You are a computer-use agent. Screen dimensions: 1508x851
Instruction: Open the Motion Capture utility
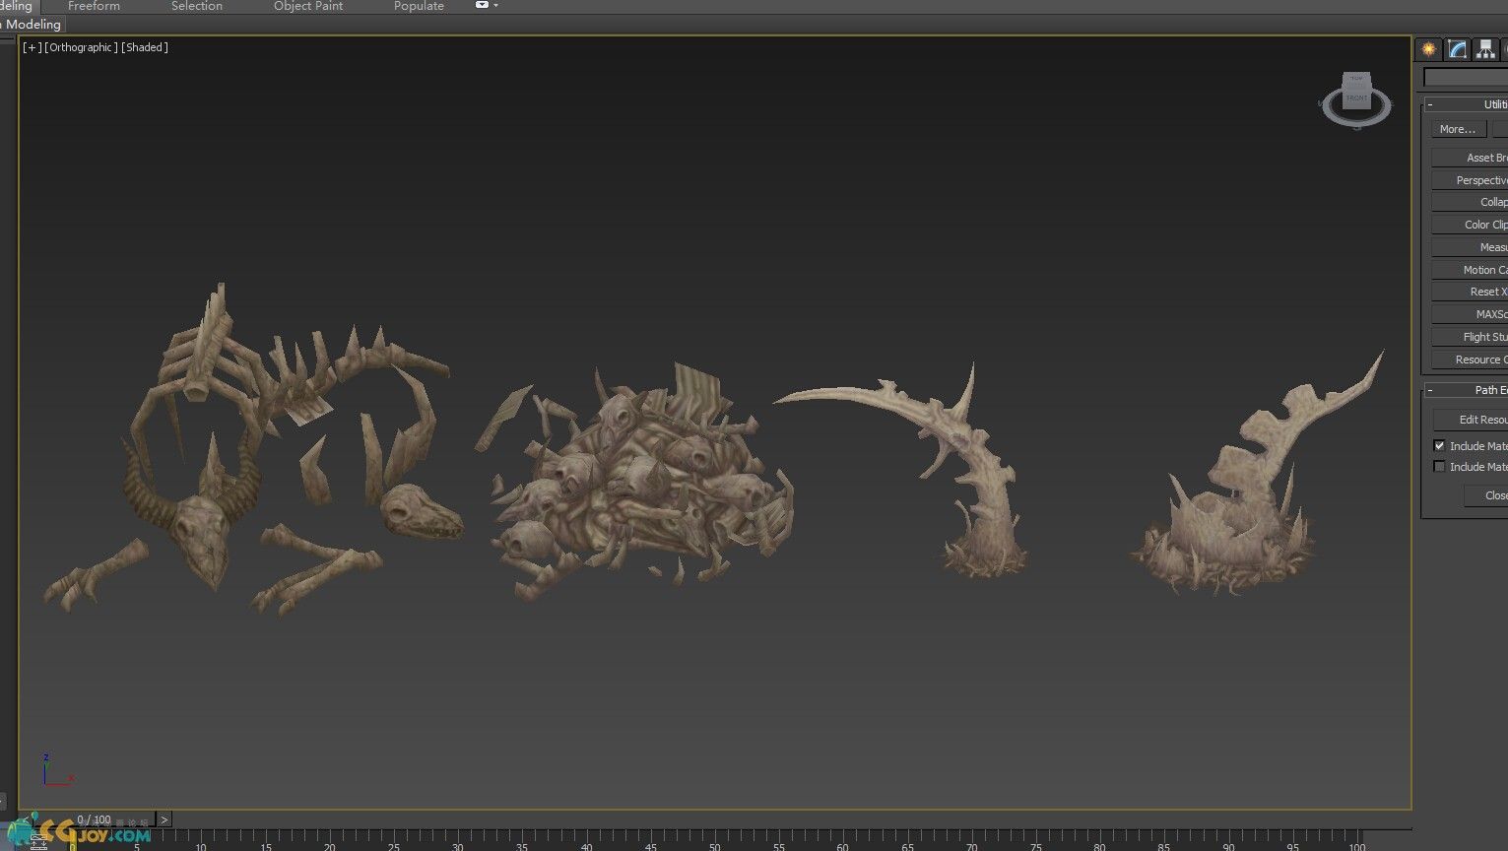pos(1470,270)
